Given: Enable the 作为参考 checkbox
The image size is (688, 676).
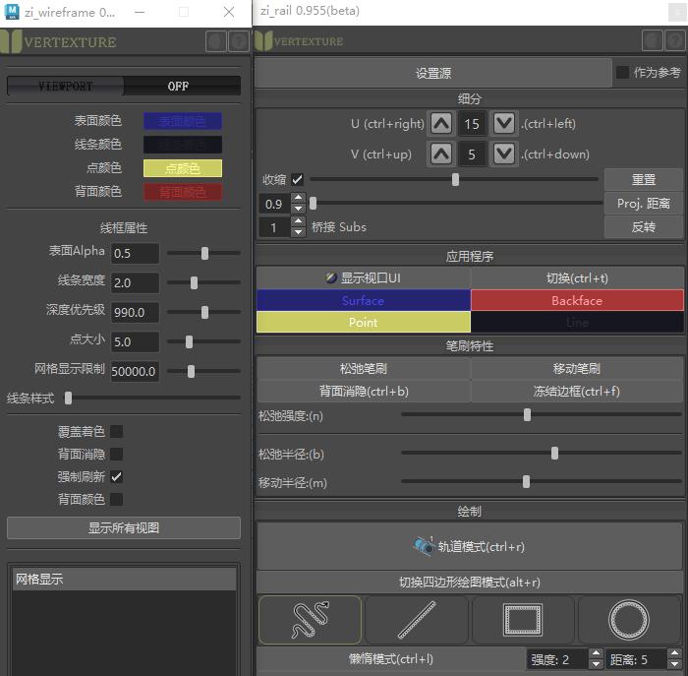Looking at the screenshot, I should click(622, 73).
